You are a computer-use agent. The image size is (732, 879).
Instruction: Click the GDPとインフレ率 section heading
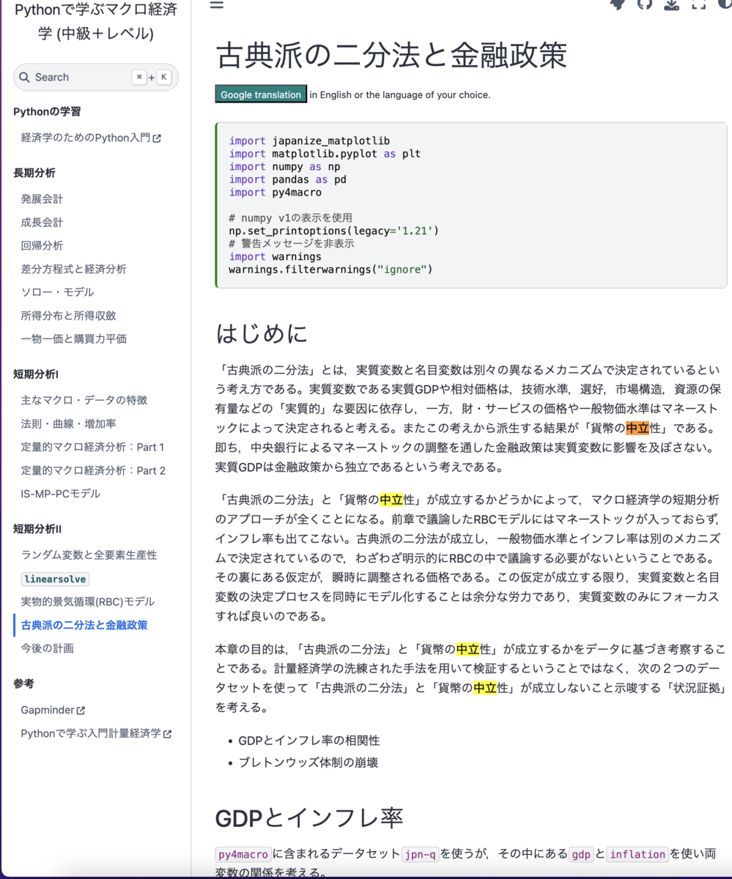click(309, 817)
